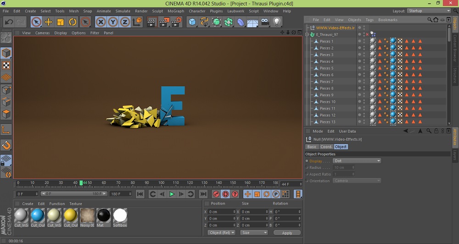Render to Picture Viewer
Screen dimensions: 459x244
coord(164,22)
